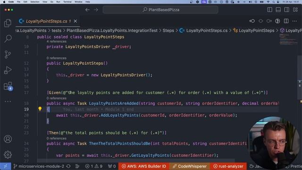Click the middle circle icon in the editor toolbar
The width and height of the screenshot is (302, 170).
[260, 21]
